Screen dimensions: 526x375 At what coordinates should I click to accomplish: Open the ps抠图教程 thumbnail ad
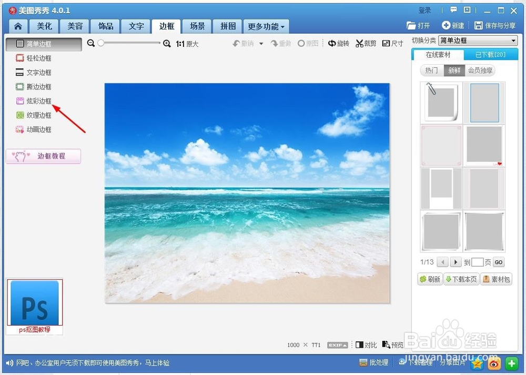(35, 307)
